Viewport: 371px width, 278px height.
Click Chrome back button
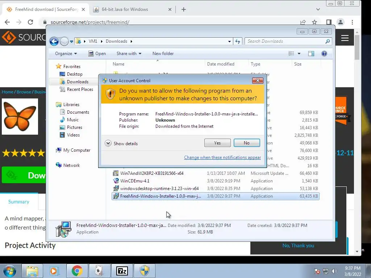point(7,22)
